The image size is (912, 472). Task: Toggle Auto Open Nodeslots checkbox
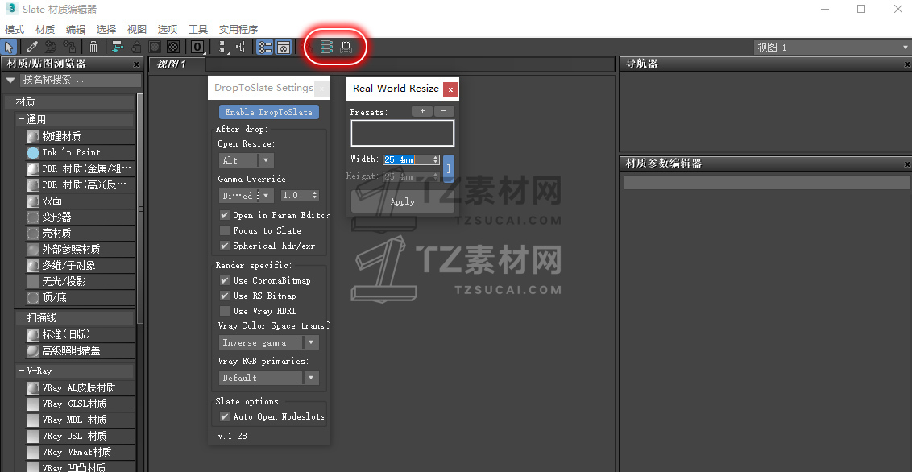[225, 416]
